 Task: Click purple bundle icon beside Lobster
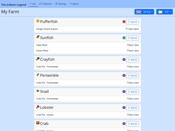tap(124, 107)
